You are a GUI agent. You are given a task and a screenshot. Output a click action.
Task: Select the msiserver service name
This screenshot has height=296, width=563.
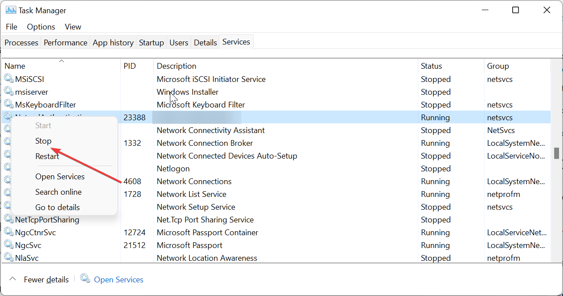[x=31, y=92]
